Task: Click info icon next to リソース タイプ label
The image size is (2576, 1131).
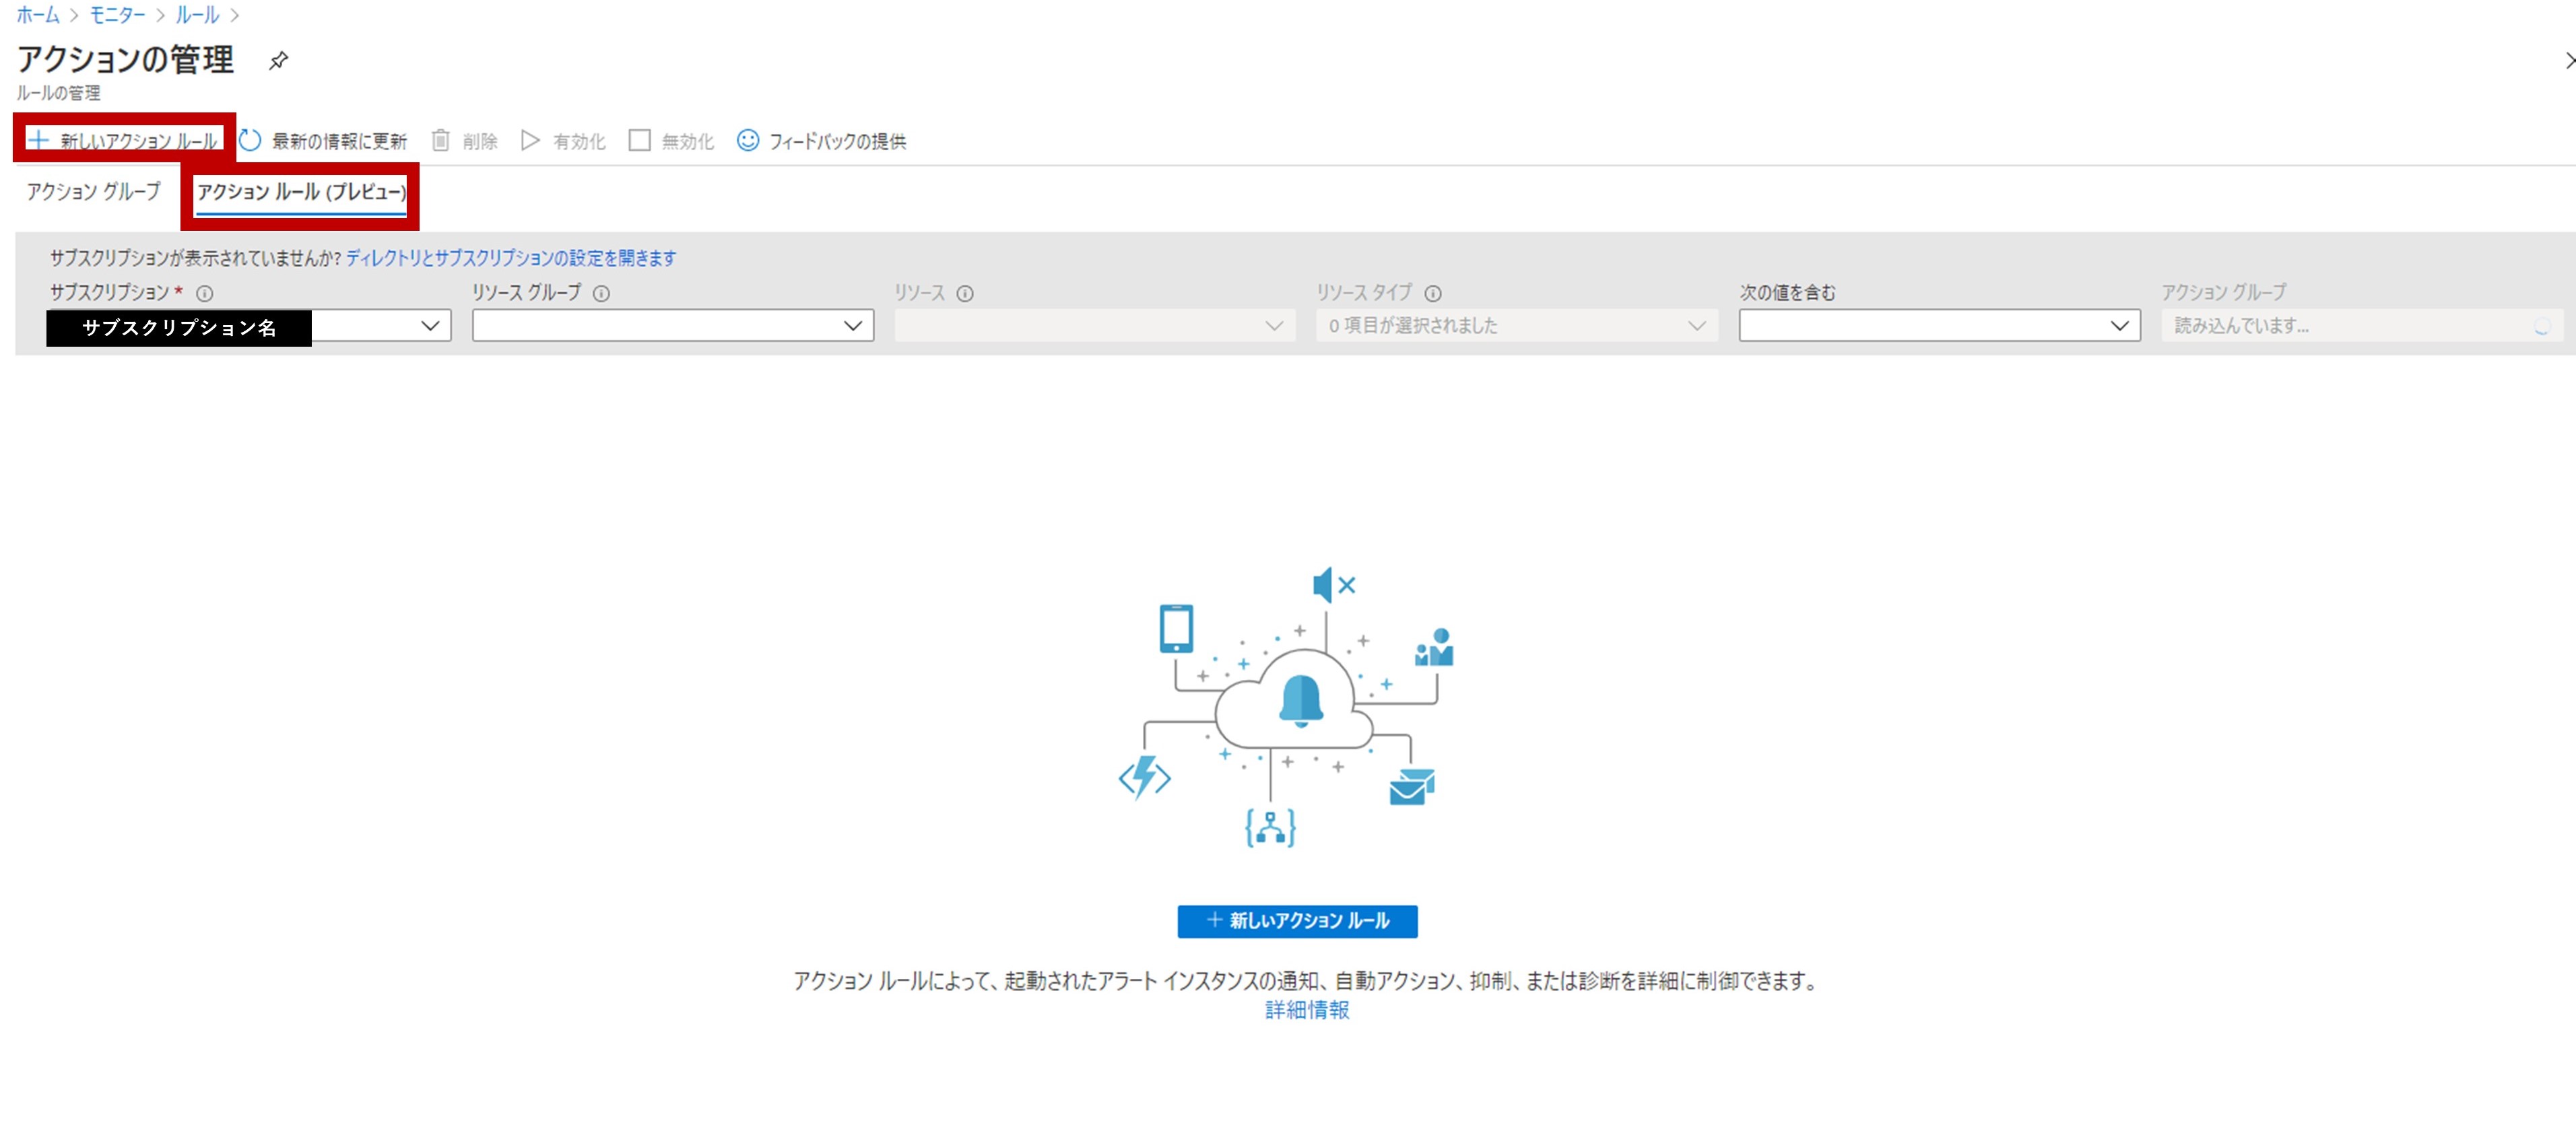Action: pyautogui.click(x=1433, y=294)
